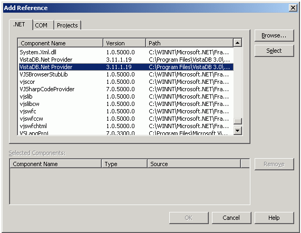This screenshot has height=233, width=301.
Task: Click the Type column header in Selected Components
Action: pos(124,164)
